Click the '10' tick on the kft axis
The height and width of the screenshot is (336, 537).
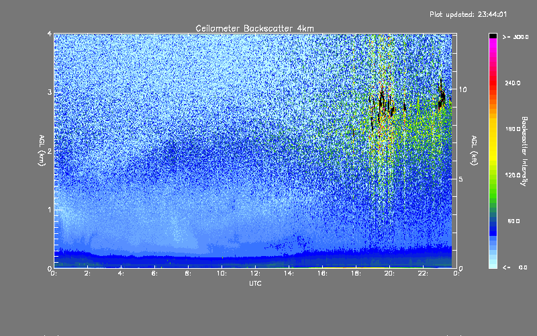pyautogui.click(x=462, y=89)
